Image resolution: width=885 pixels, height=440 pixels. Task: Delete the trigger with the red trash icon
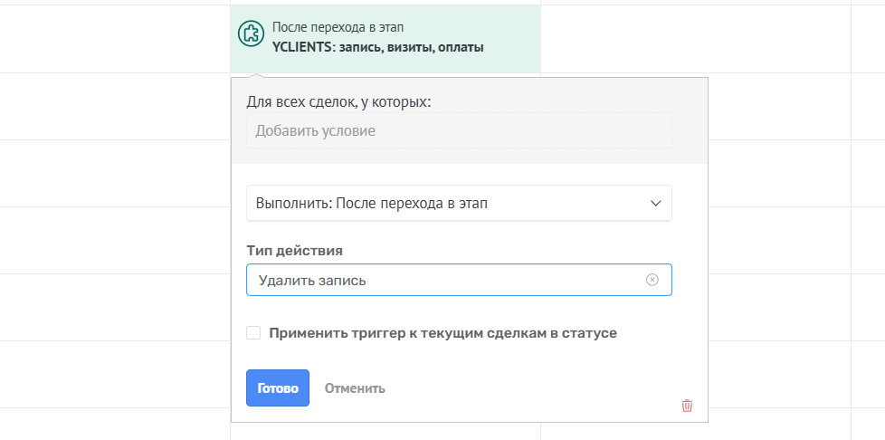[x=687, y=406]
